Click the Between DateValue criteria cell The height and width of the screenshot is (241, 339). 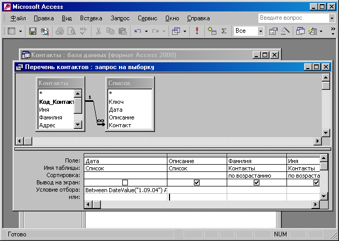click(x=126, y=190)
